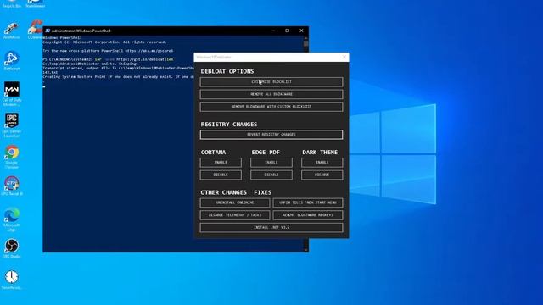The image size is (543, 305).
Task: Click Remove Bloatware Regkeys button
Action: (308, 215)
